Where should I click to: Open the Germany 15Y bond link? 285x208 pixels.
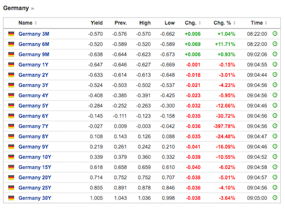tap(35, 167)
